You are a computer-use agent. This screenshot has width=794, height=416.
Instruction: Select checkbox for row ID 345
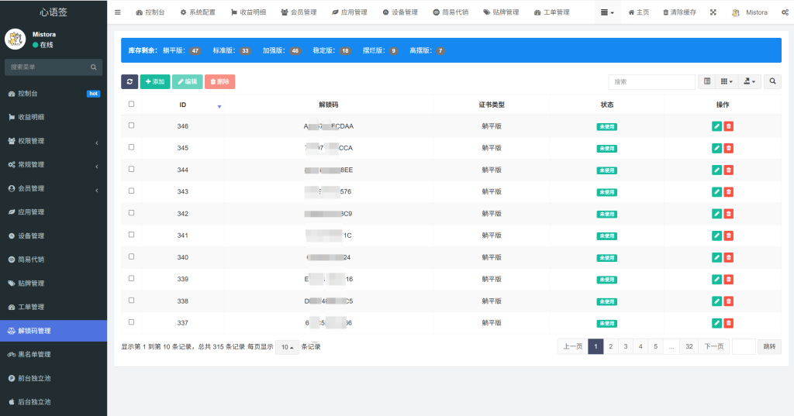[x=131, y=146]
